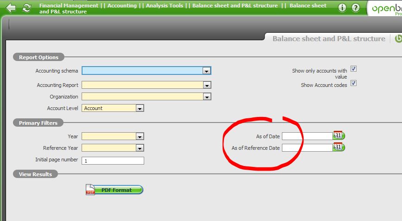Click the As of Reference Date input field

pos(307,147)
